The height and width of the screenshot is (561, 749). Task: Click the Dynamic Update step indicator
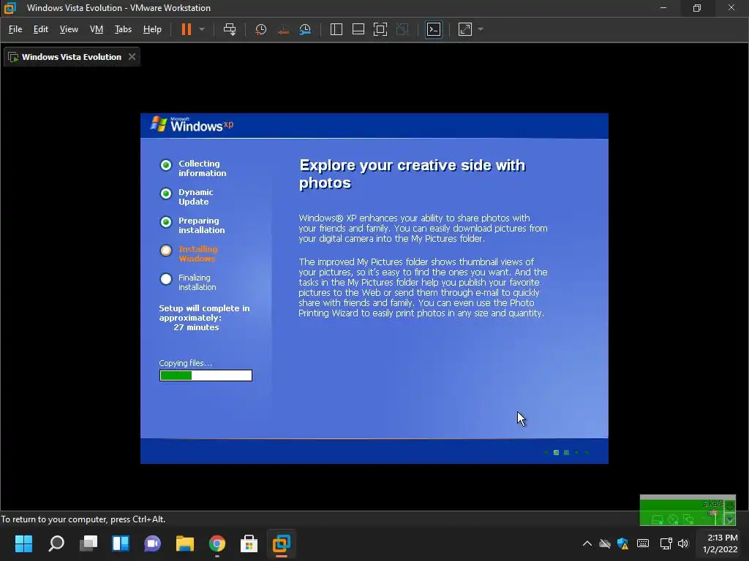[x=166, y=194]
